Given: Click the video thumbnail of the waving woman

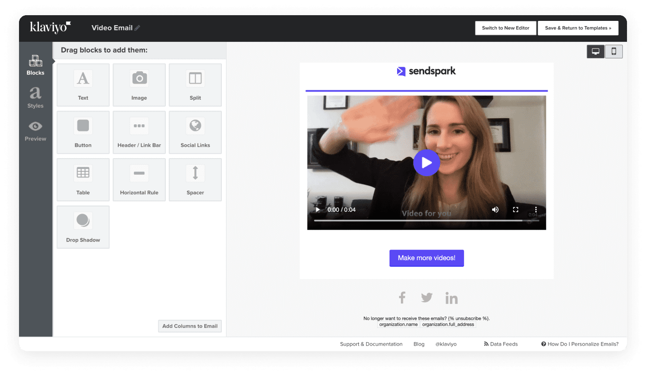Looking at the screenshot, I should tap(427, 163).
